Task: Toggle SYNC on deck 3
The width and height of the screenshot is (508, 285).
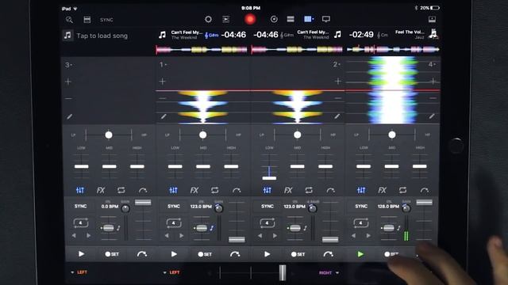Action: [80, 206]
